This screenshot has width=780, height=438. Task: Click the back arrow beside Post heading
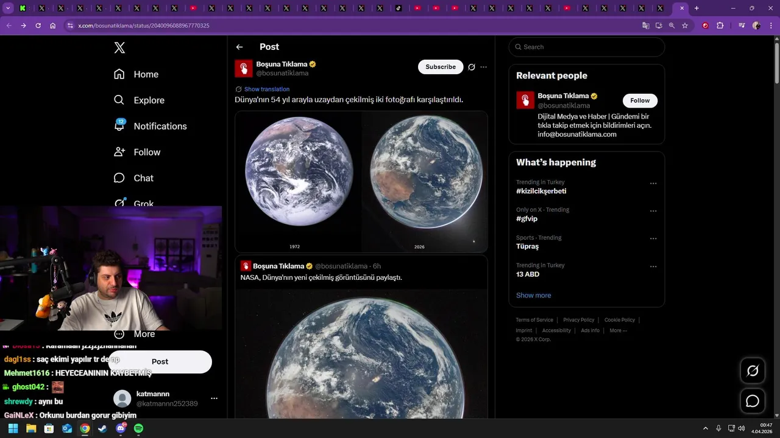239,47
